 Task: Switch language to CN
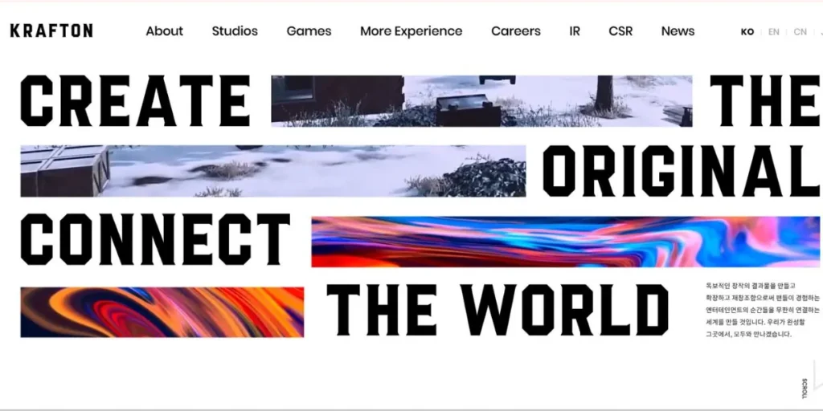(x=800, y=31)
